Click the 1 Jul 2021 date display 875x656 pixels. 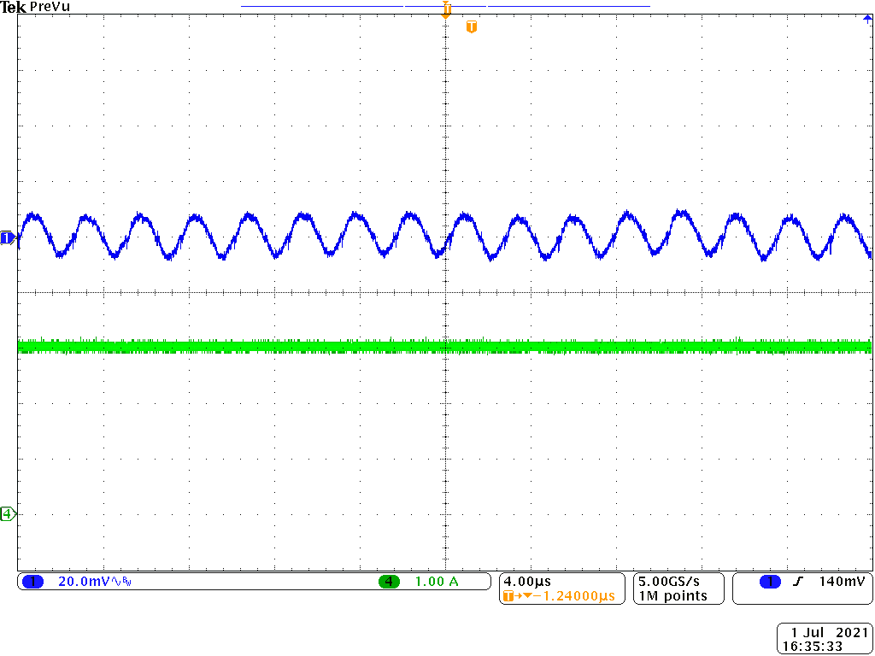pos(825,633)
